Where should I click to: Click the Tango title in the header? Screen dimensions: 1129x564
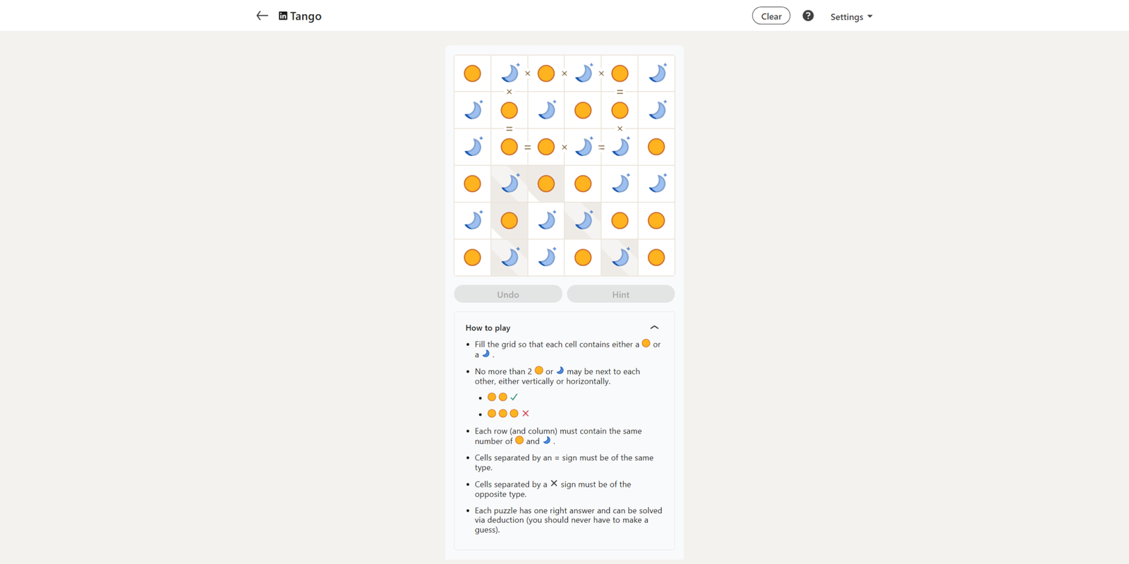306,16
